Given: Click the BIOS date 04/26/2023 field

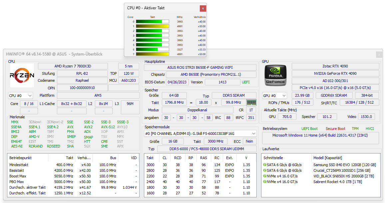Looking at the screenshot, I should click(177, 82).
